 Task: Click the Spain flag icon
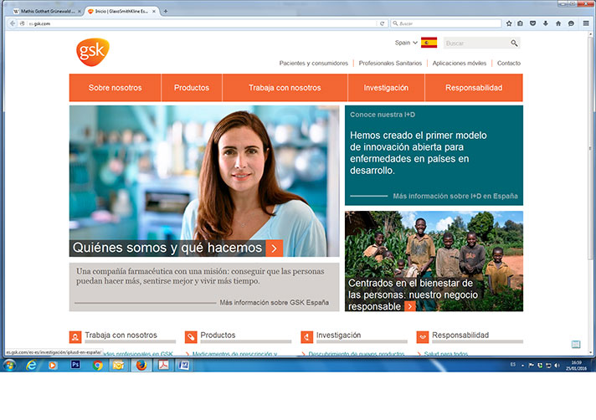(x=429, y=43)
